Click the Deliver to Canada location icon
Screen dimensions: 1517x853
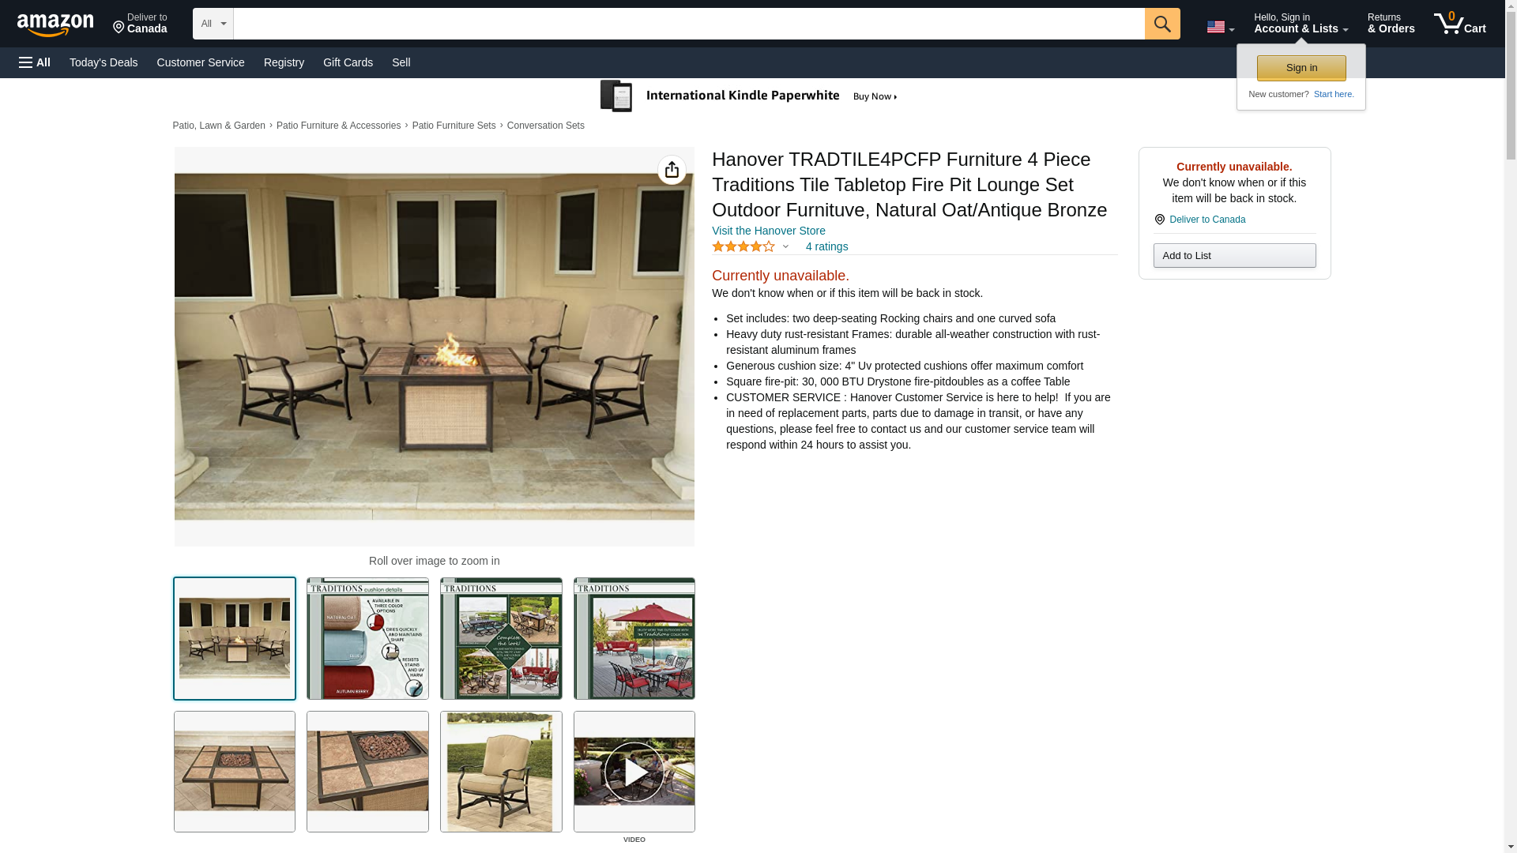tap(1159, 220)
